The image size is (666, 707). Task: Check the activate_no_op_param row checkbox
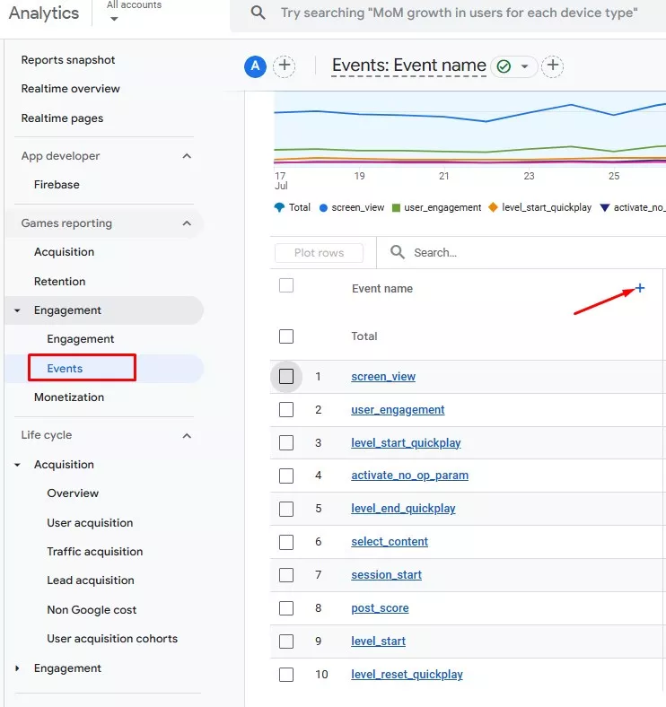tap(286, 476)
